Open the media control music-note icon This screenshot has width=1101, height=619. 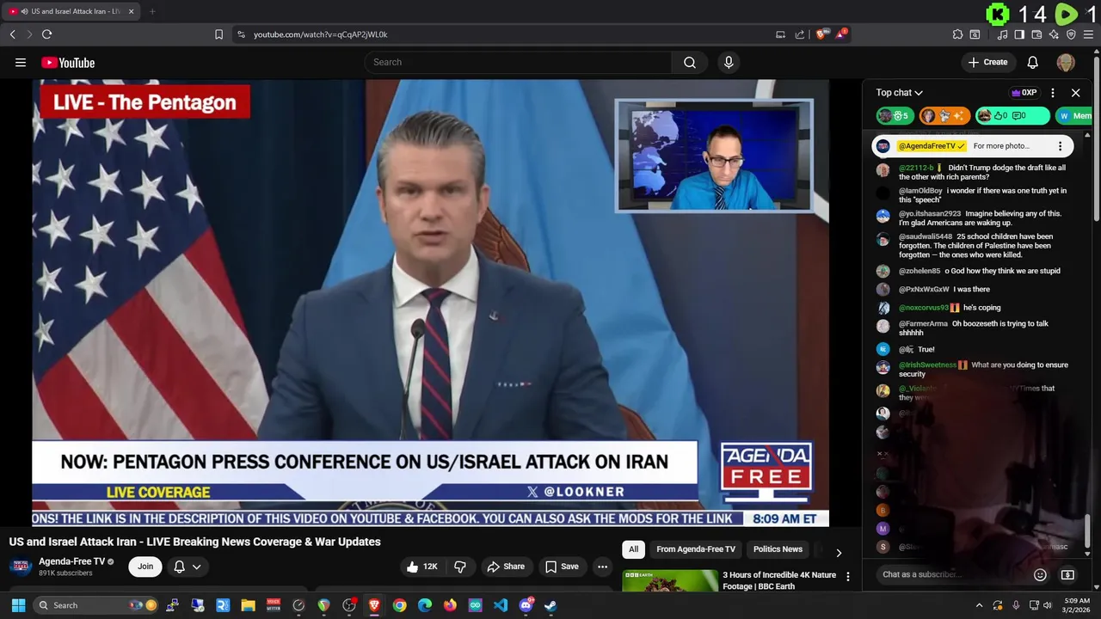click(1002, 34)
